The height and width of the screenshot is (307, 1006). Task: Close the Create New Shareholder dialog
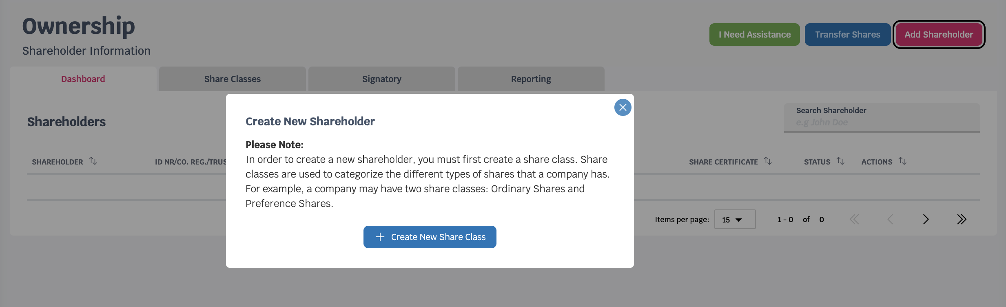[x=623, y=107]
